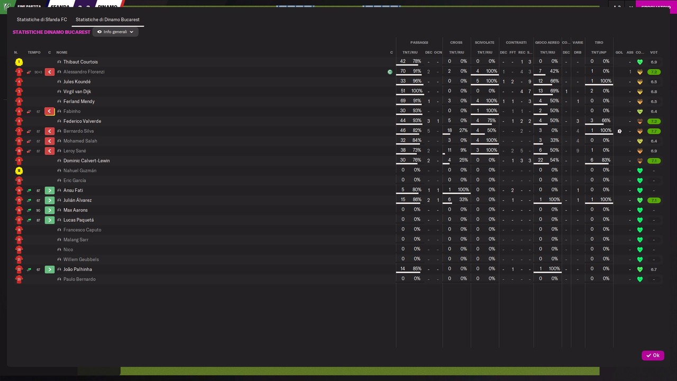
Task: Click the green condition heart for Thibaut Courtois
Action: pyautogui.click(x=639, y=62)
